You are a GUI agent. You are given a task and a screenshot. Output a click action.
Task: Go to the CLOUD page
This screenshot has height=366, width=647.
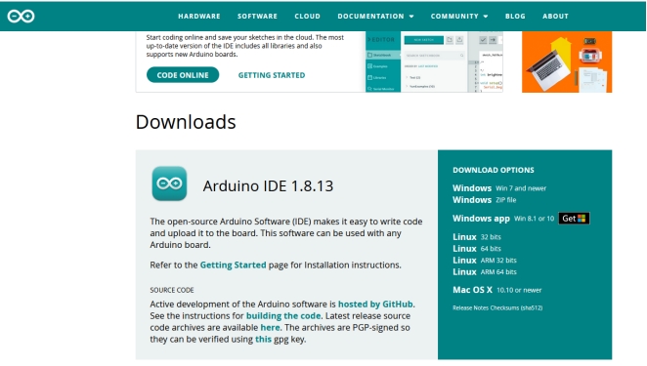[308, 16]
